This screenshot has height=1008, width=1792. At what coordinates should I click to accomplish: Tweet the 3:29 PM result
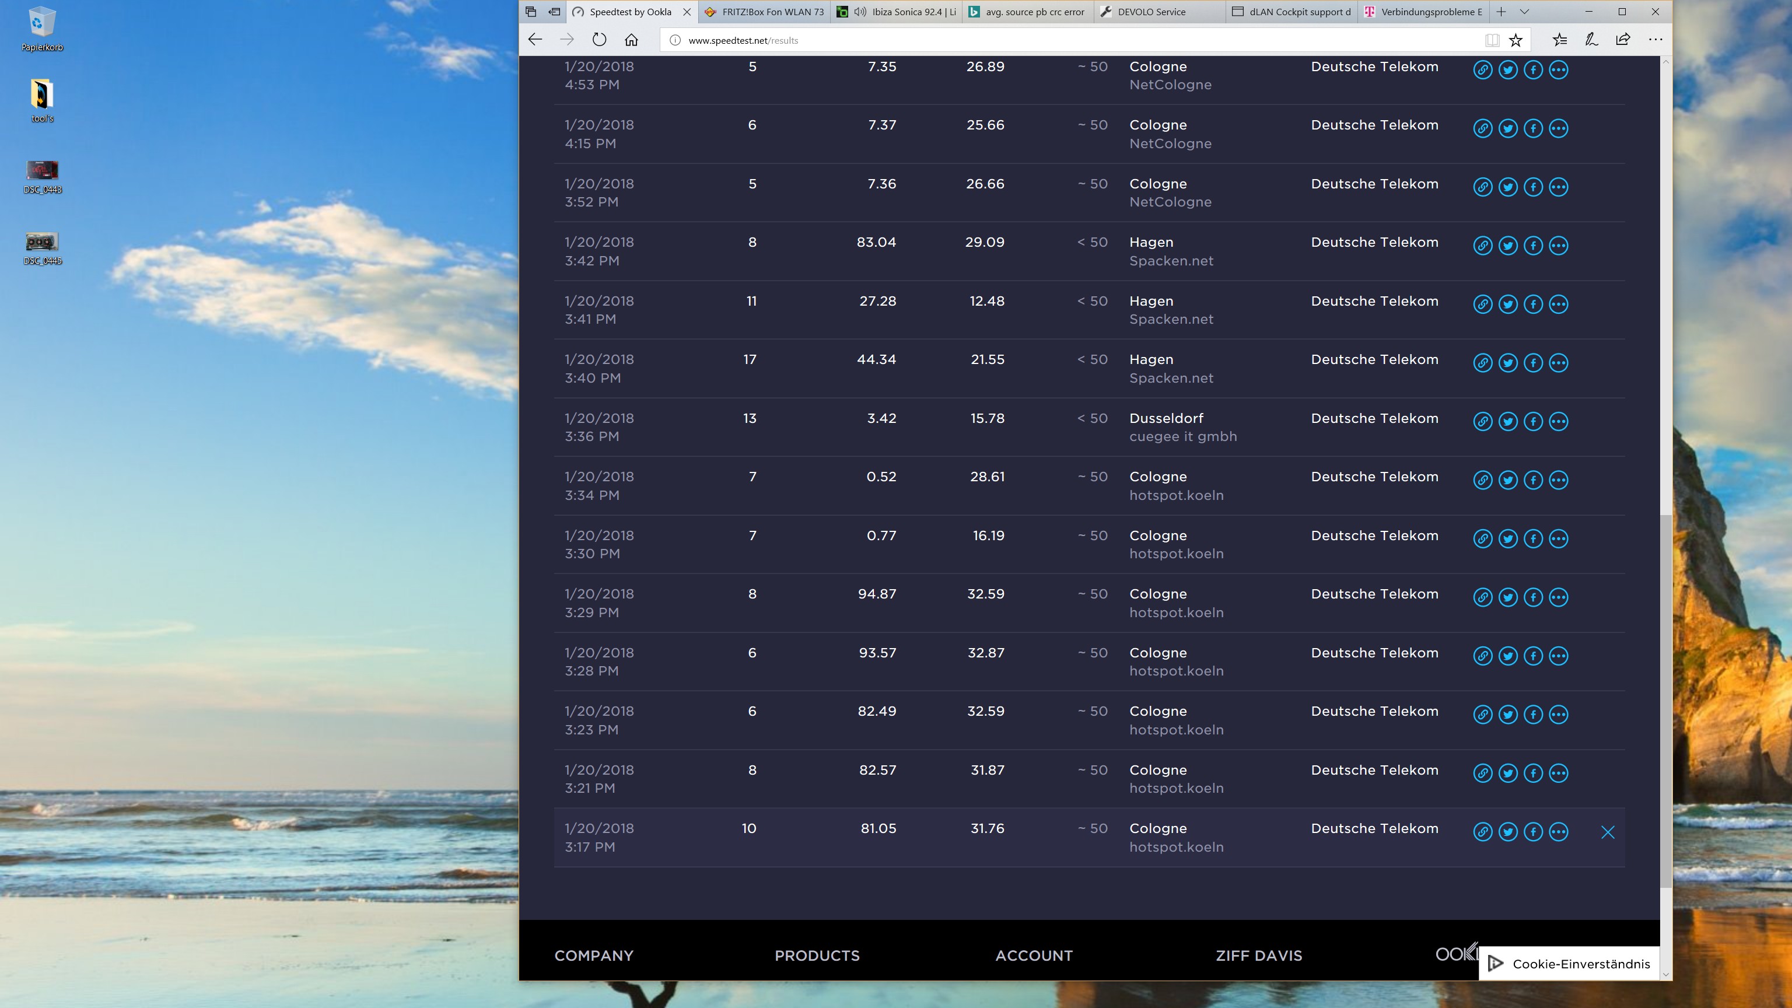(1508, 597)
